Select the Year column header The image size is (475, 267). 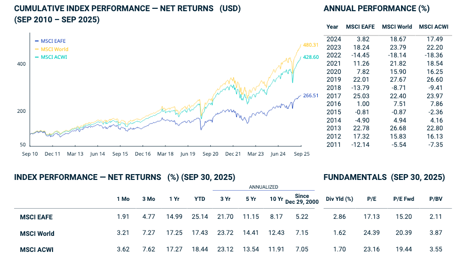332,27
